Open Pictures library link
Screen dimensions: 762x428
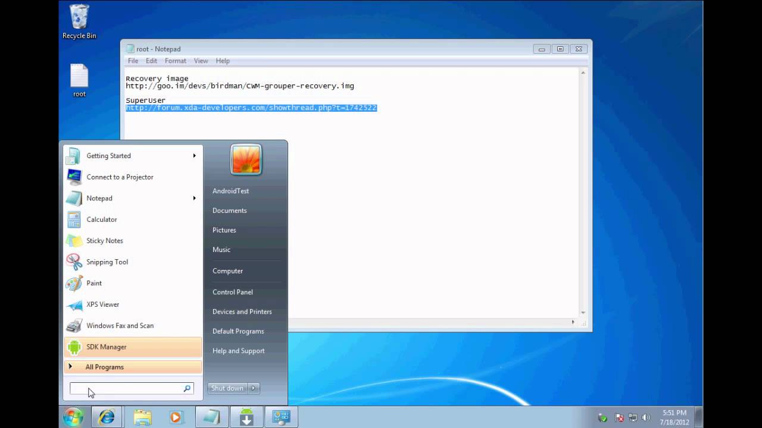point(224,230)
